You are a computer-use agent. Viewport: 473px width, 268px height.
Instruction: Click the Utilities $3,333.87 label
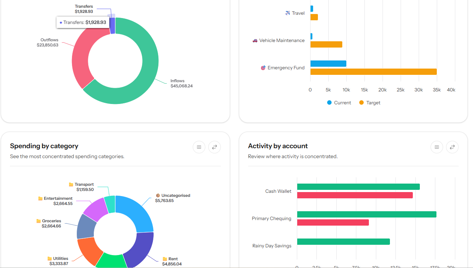[x=58, y=261]
